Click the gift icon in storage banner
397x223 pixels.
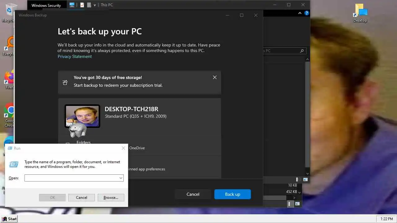[x=65, y=82]
